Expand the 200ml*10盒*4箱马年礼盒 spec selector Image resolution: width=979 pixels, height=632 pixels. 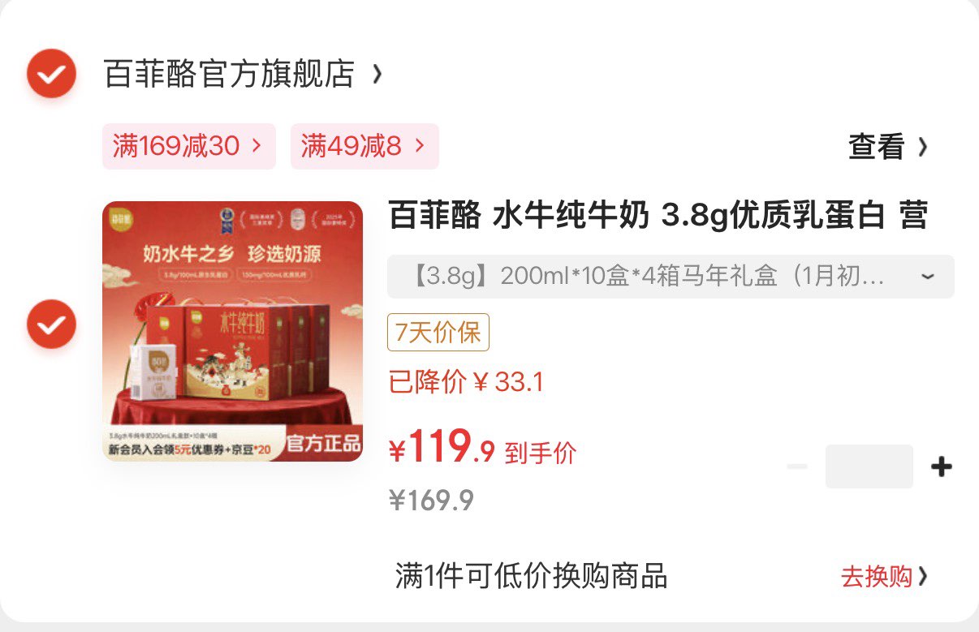[x=671, y=277]
